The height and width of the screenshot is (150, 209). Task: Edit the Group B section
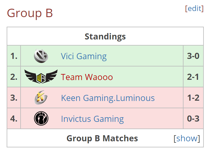click(x=194, y=8)
